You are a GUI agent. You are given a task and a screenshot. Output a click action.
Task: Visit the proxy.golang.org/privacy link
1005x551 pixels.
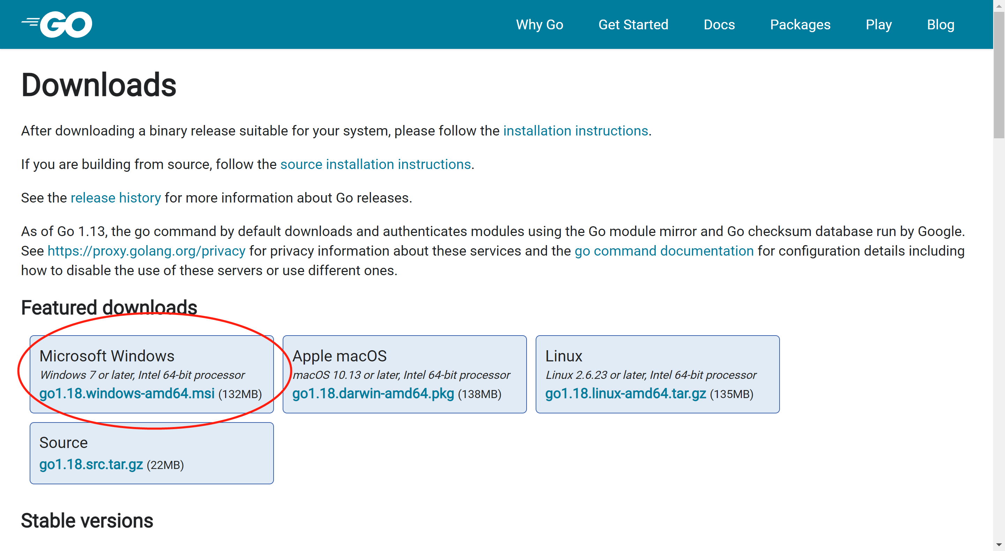tap(146, 251)
